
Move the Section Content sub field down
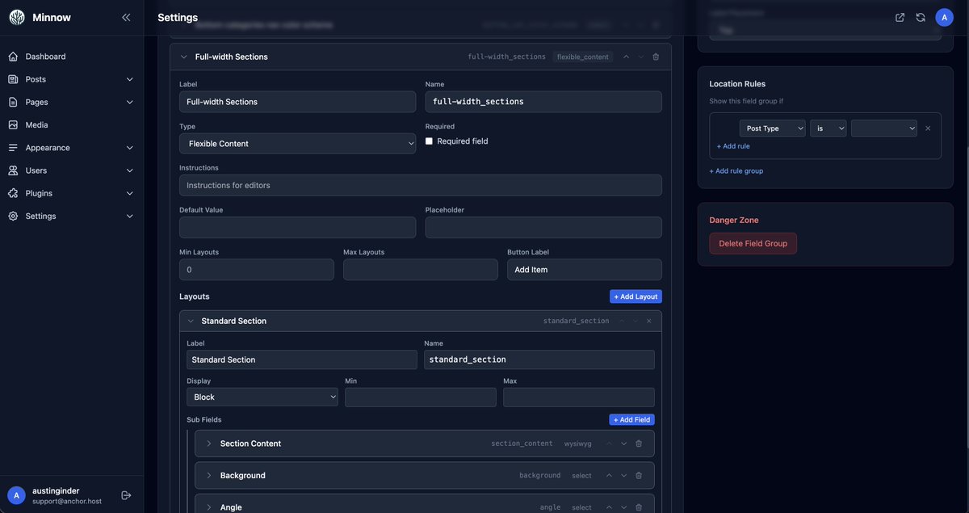(624, 444)
